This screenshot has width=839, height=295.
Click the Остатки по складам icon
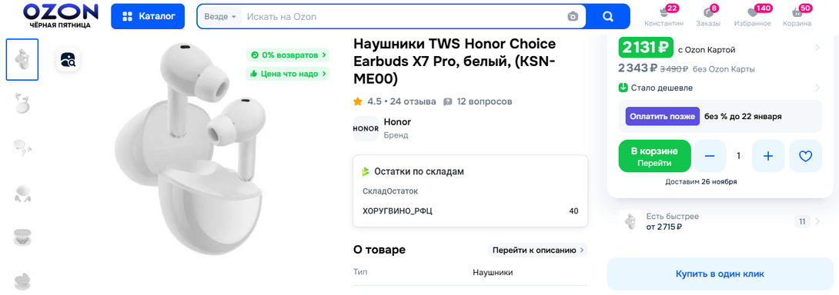(366, 171)
